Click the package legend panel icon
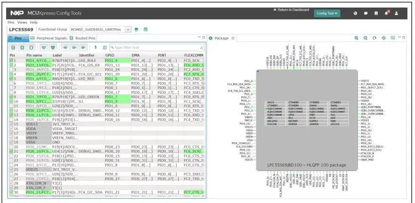This screenshot has height=203, width=415. tap(393, 38)
